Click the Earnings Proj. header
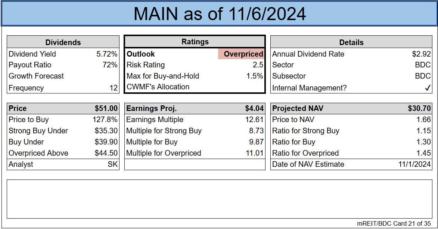 pyautogui.click(x=151, y=108)
